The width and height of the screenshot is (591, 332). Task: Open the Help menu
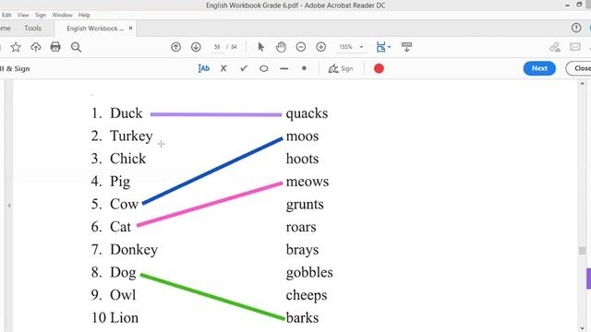click(84, 15)
